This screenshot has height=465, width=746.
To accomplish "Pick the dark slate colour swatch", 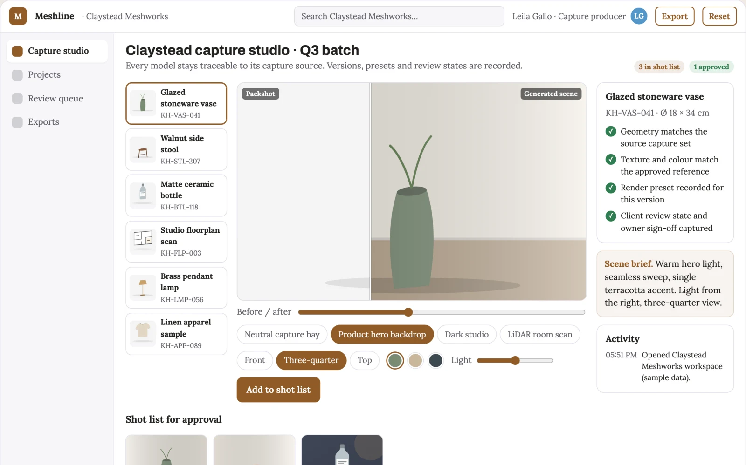I will [x=435, y=361].
